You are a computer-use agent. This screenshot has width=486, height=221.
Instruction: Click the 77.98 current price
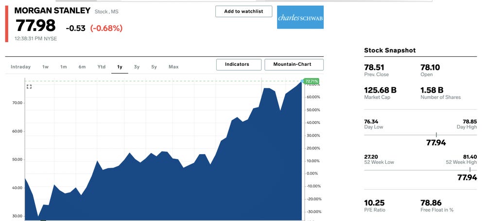tap(35, 26)
